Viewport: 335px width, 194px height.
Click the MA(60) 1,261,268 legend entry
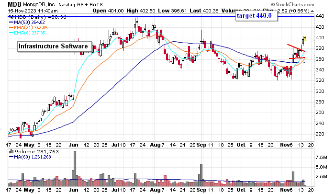pyautogui.click(x=30, y=157)
